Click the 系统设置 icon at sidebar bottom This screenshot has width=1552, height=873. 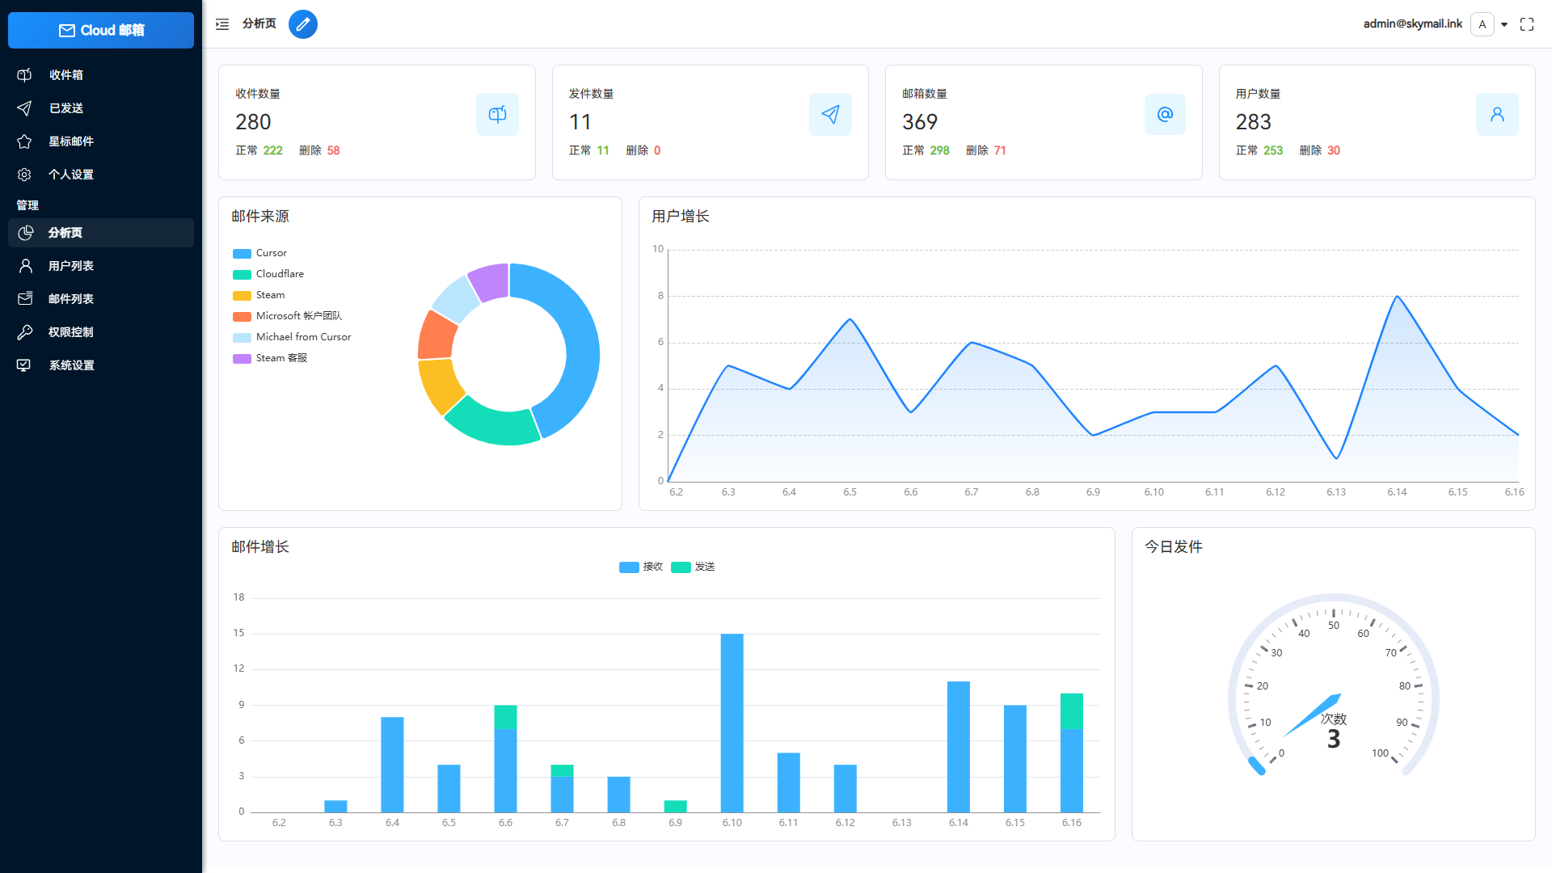(23, 365)
